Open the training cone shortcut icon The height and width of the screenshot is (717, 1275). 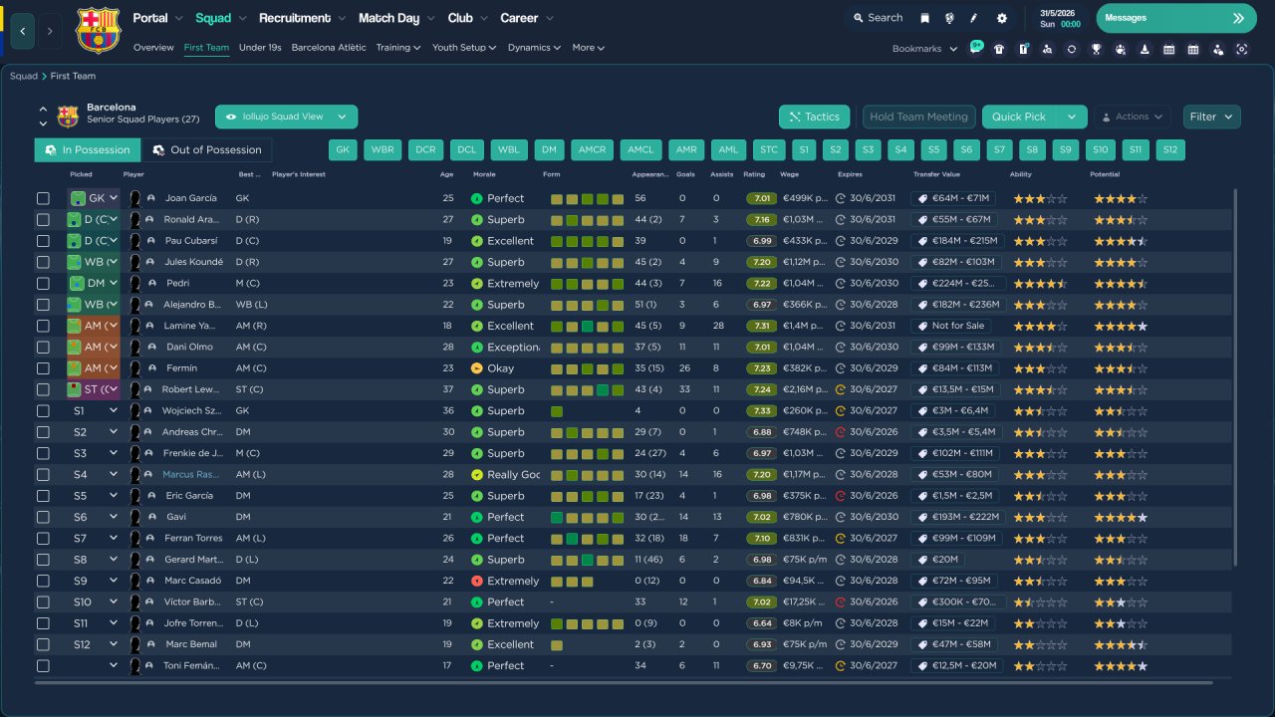click(1145, 49)
